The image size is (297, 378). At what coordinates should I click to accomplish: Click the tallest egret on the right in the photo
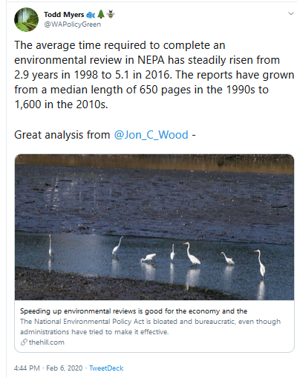(260, 263)
